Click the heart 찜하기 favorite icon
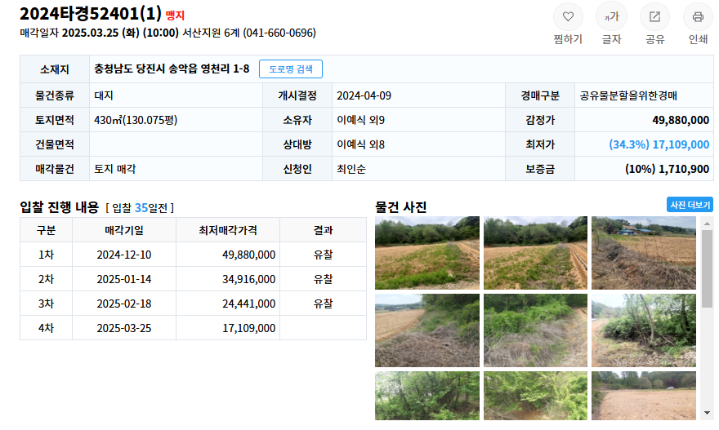The image size is (719, 430). (x=568, y=17)
